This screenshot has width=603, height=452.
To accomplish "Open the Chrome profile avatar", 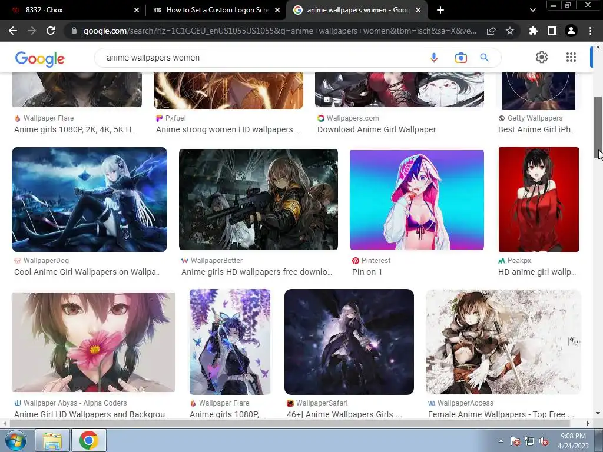I will [x=571, y=31].
